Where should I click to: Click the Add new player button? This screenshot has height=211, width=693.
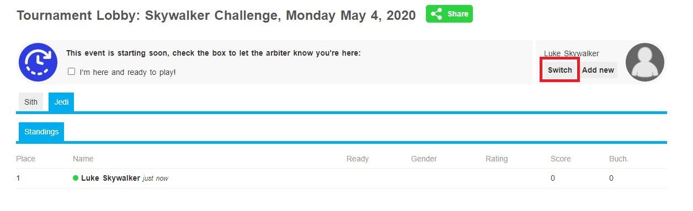point(598,70)
